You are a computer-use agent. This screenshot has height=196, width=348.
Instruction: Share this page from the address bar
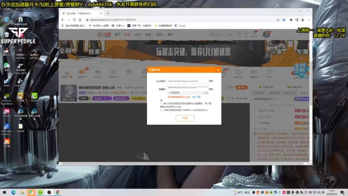[278, 20]
